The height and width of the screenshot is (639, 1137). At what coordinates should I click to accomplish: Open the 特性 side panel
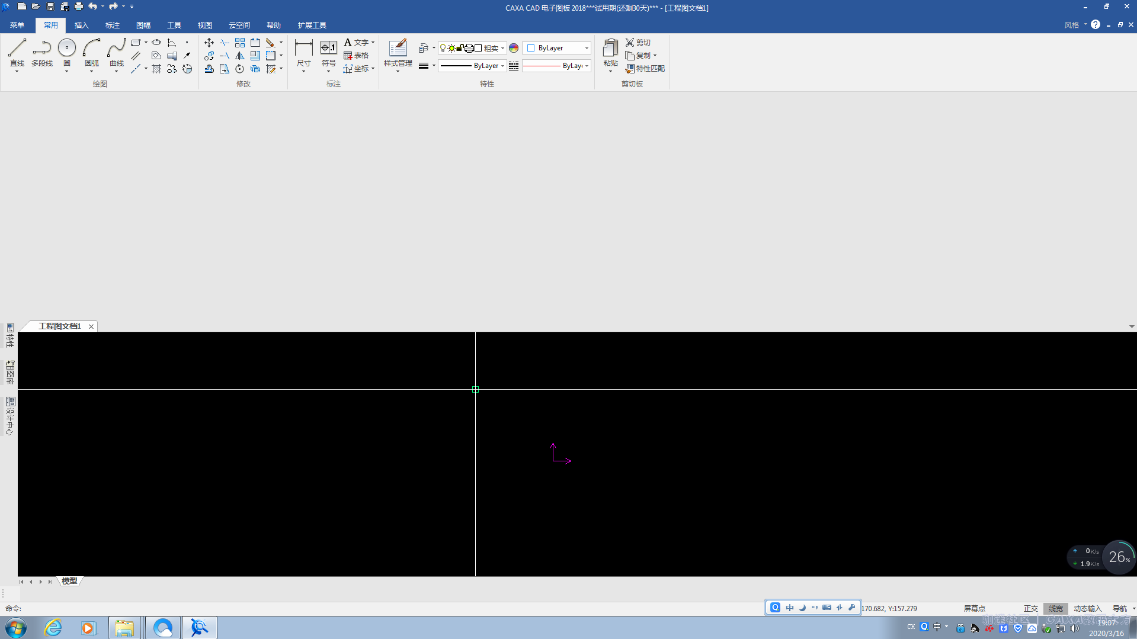click(10, 335)
